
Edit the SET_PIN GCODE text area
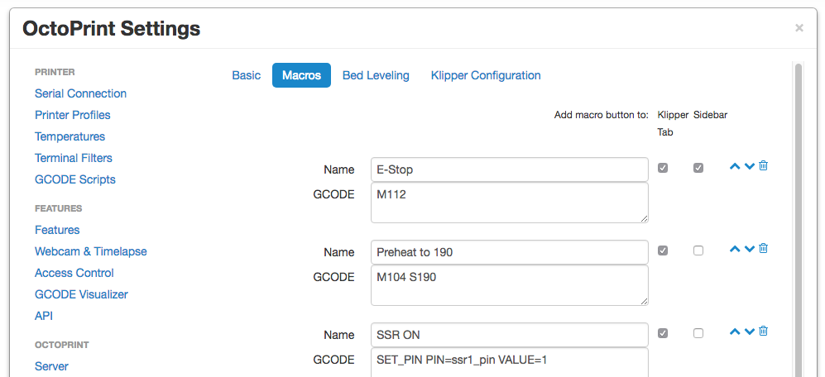[509, 362]
